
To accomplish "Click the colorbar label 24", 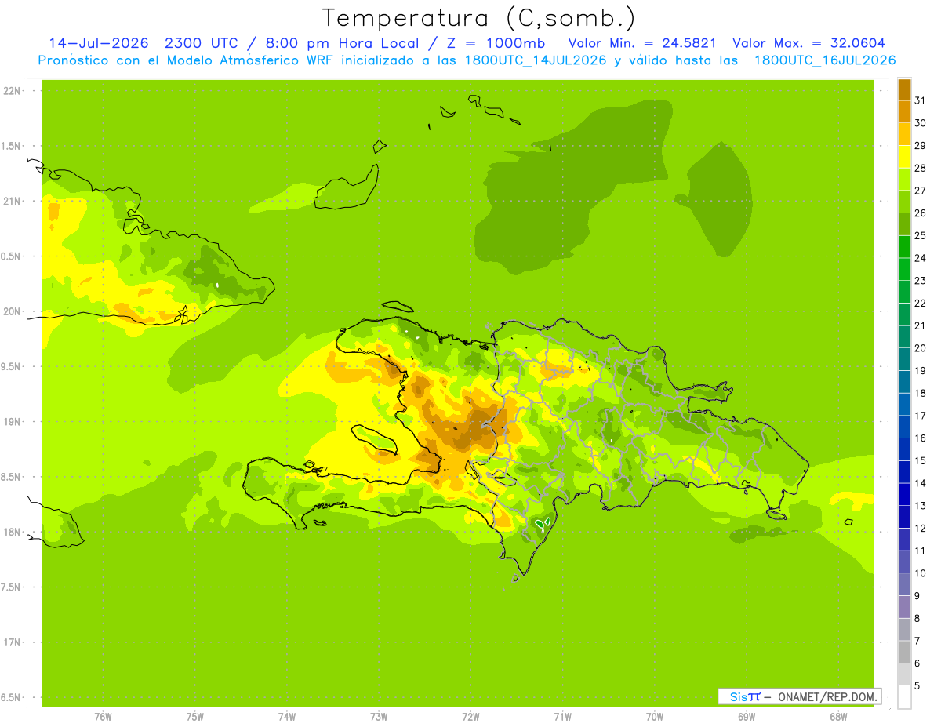I will click(921, 258).
